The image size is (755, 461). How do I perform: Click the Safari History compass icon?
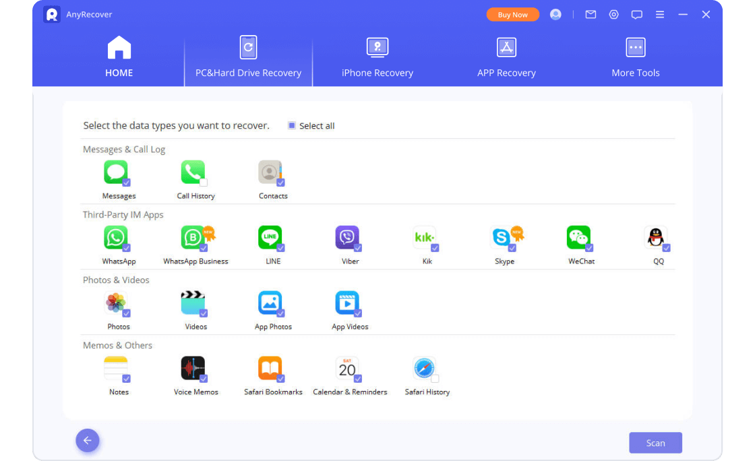click(424, 368)
